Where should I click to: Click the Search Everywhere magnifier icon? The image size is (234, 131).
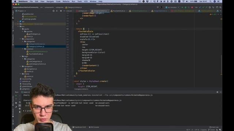220,7
